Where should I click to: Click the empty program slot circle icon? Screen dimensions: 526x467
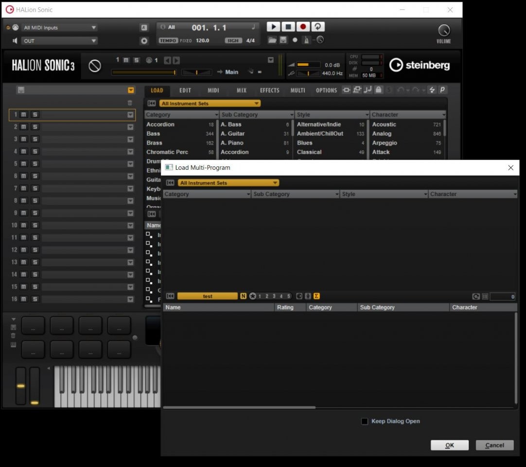[x=95, y=66]
